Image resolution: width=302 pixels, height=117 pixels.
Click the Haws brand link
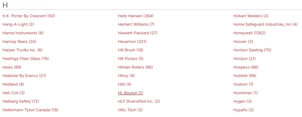[12, 67]
